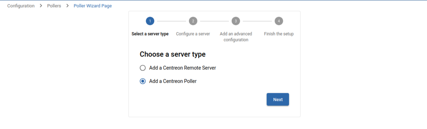
Task: Click chevron after Configuration breadcrumb
Action: click(x=41, y=6)
